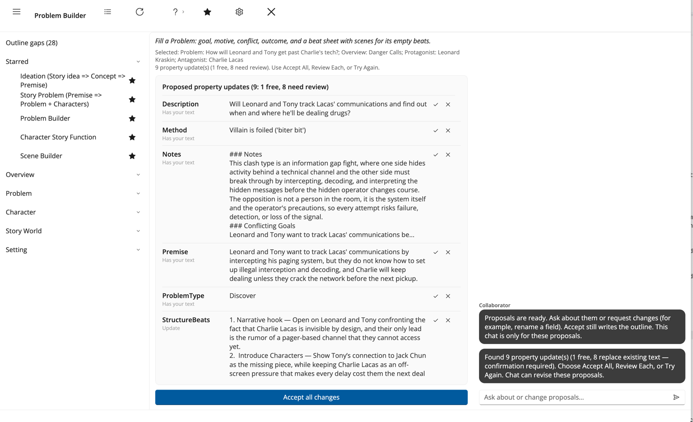Screen dimensions: 693x422
Task: Click the Starred section label
Action: 17,62
